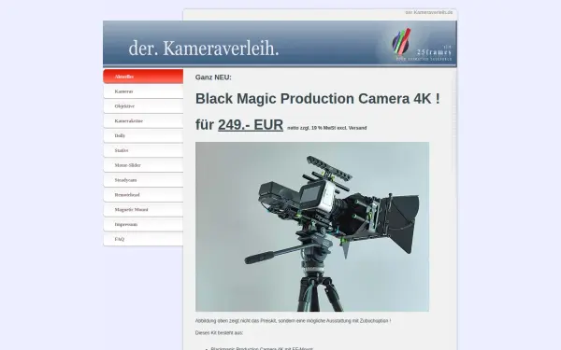Screen dimensions: 561x350
Task: Follow the der Kameraverleih.de link at the top
Action: (428, 12)
